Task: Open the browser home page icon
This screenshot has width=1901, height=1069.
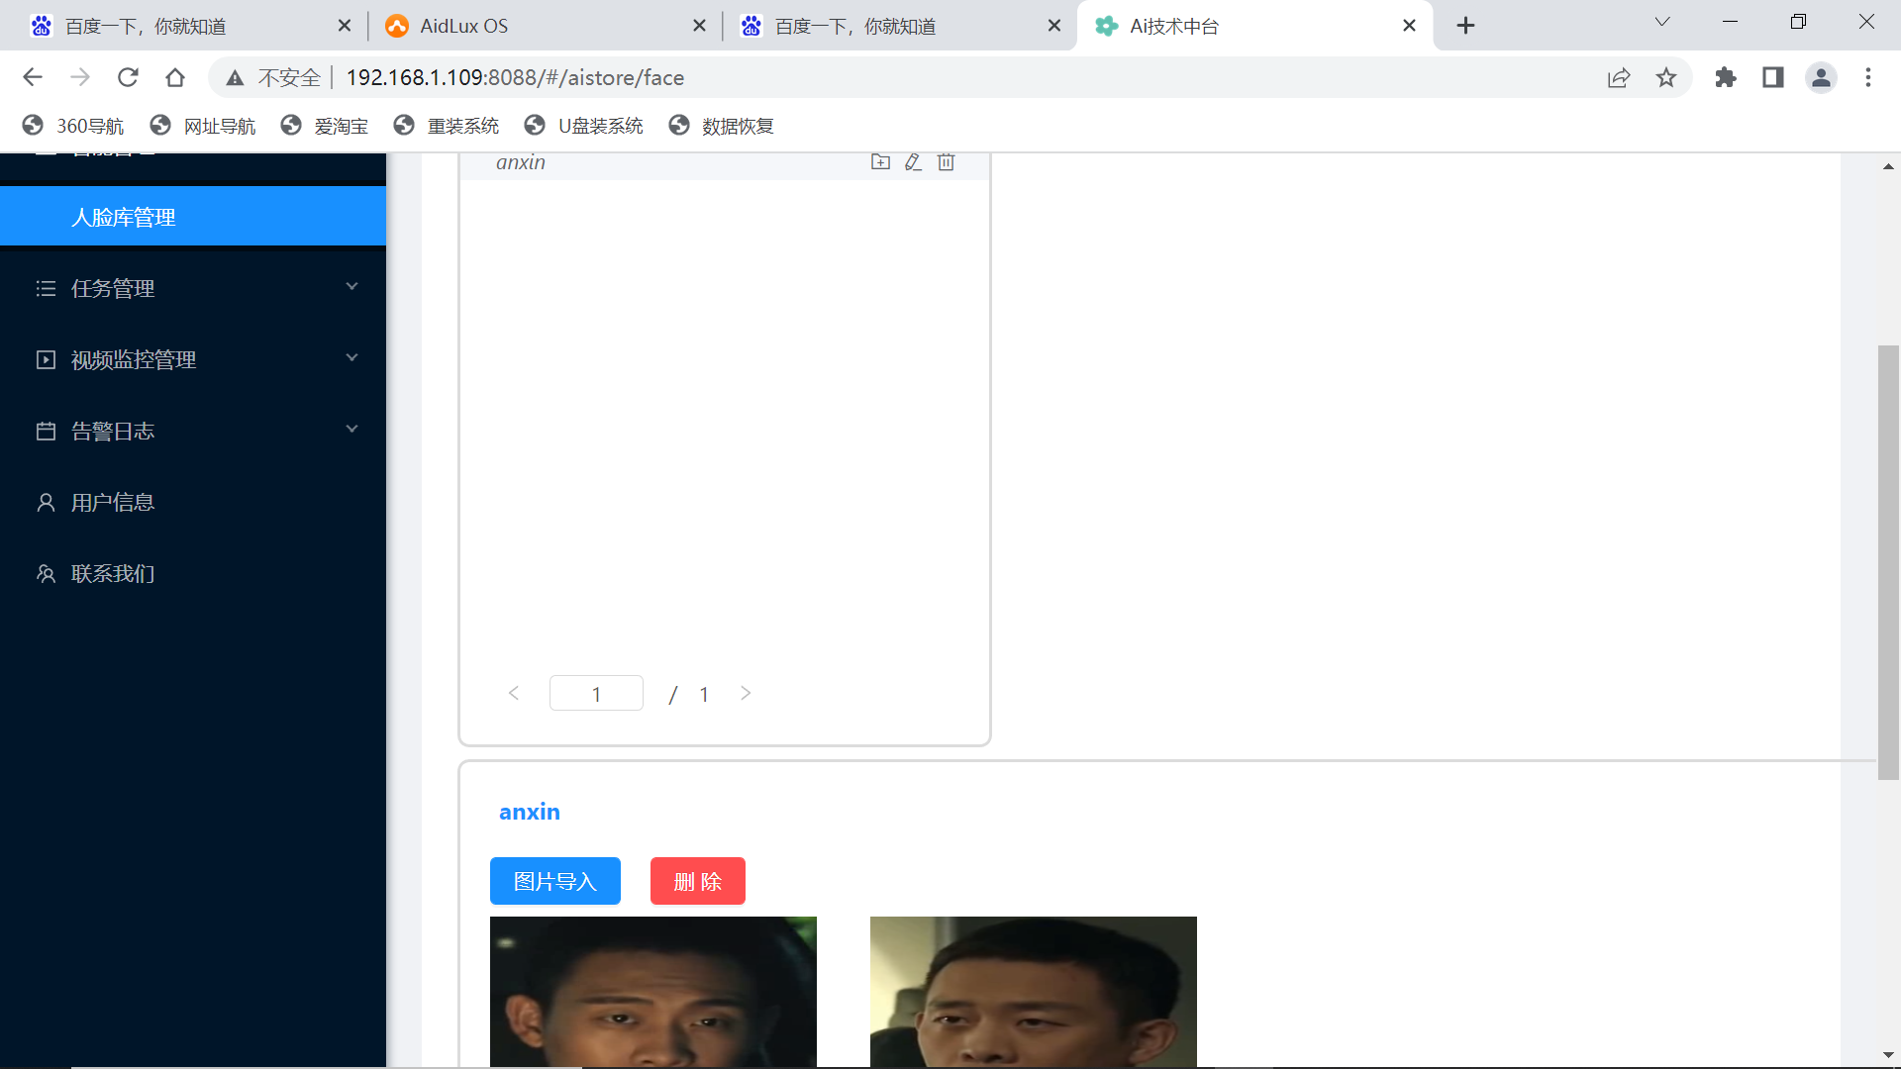Action: pos(175,77)
